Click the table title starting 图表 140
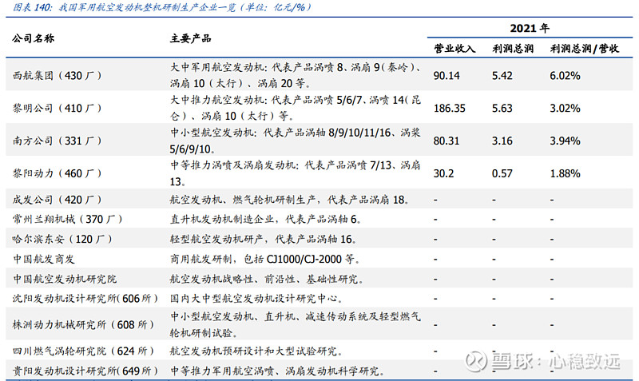The width and height of the screenshot is (639, 381). (162, 7)
